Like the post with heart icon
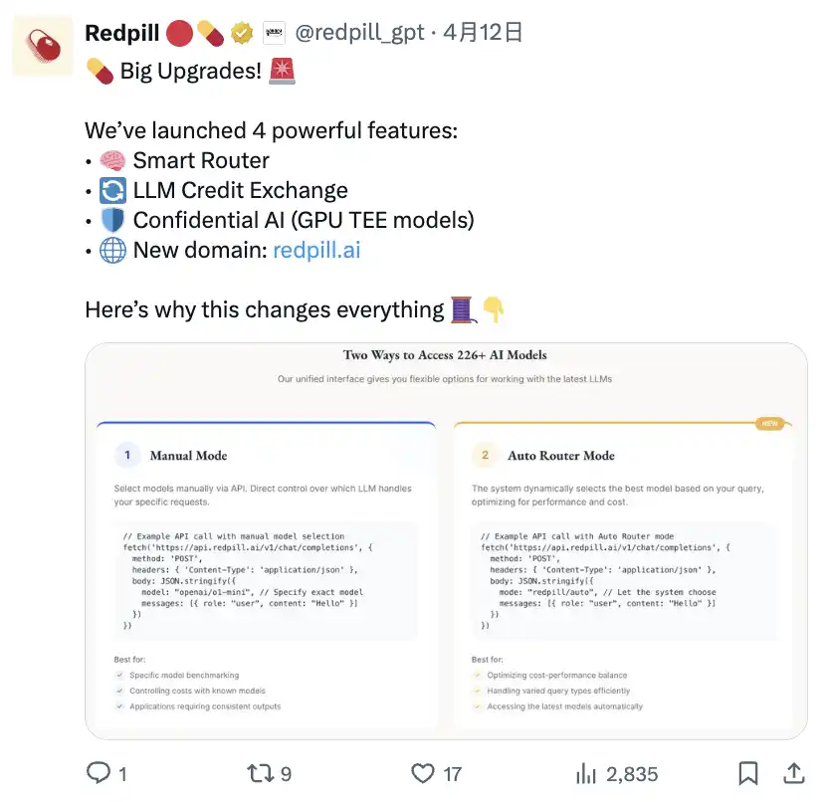 point(424,773)
